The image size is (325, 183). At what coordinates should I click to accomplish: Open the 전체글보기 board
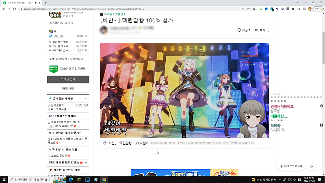(57, 105)
